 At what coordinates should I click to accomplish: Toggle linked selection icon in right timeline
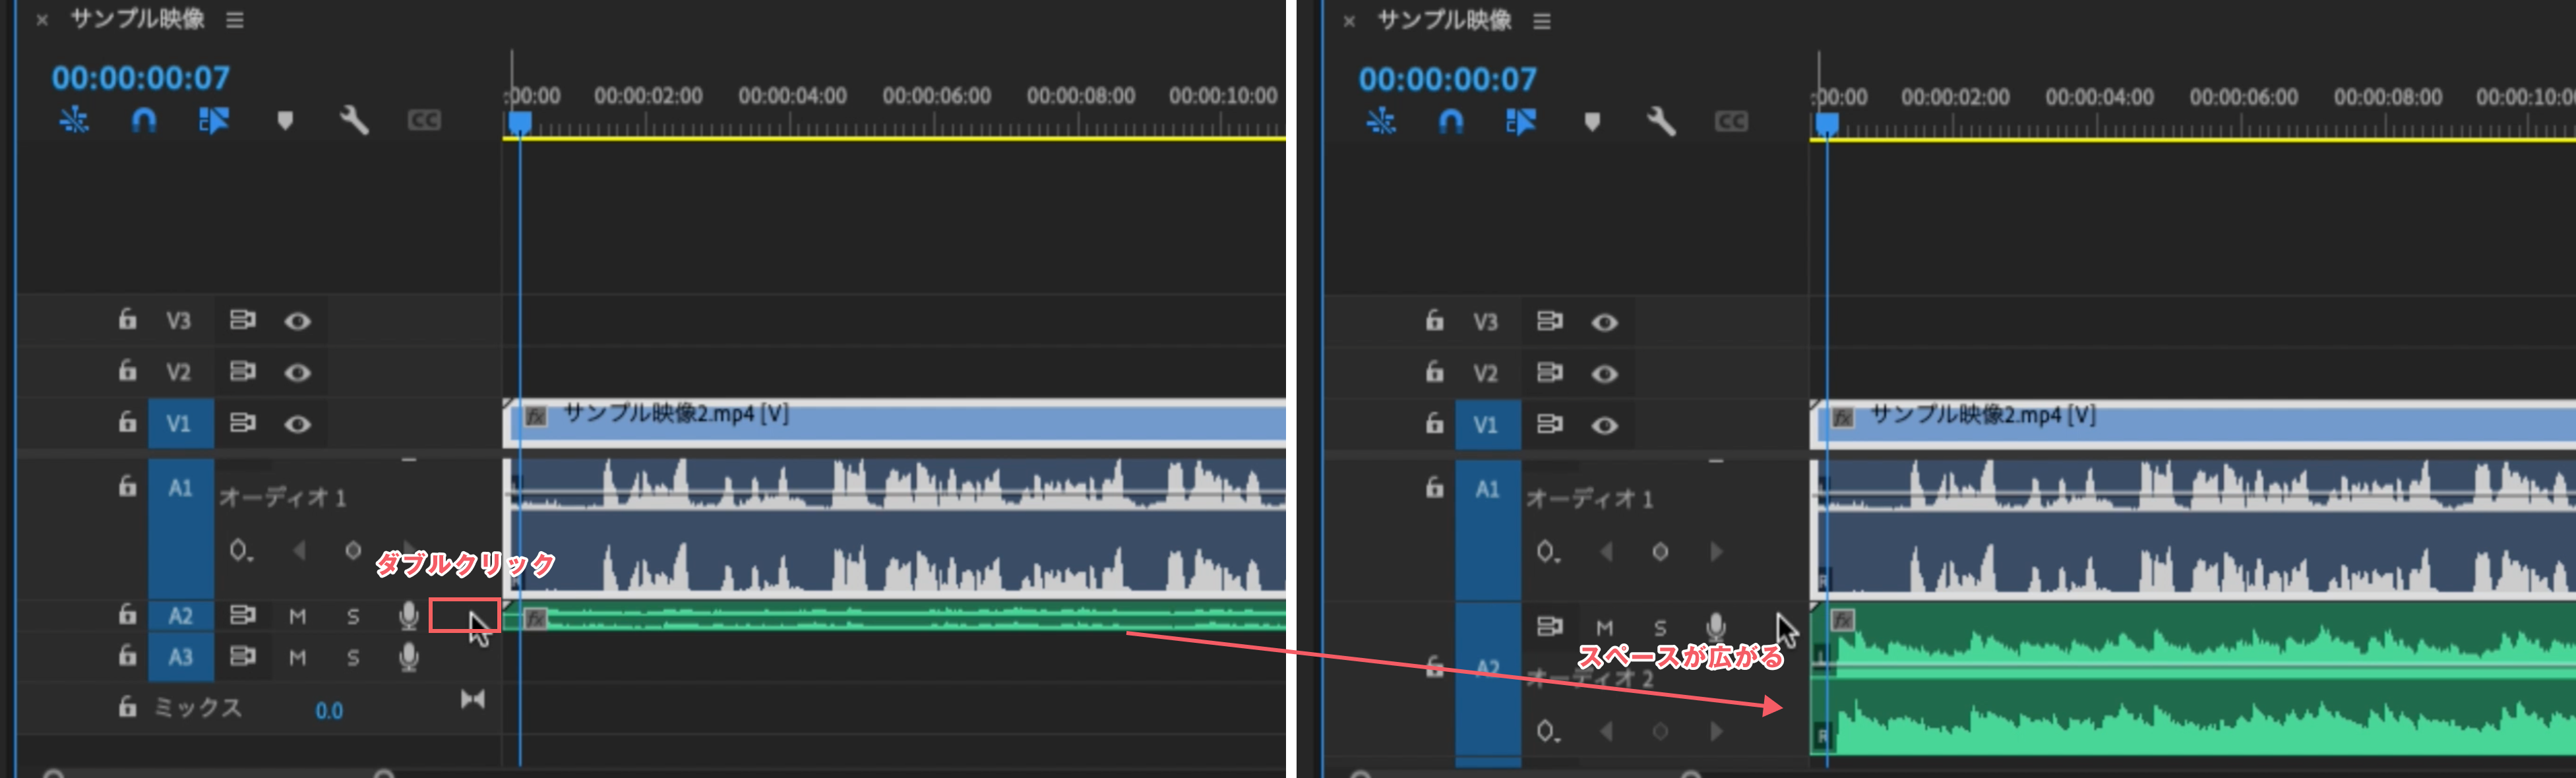tap(1521, 122)
